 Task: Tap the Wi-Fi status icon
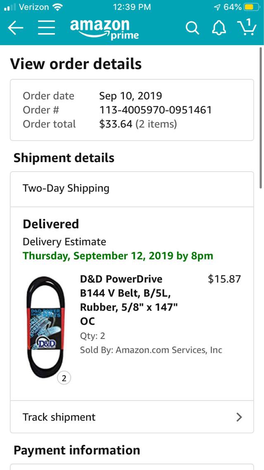[58, 7]
